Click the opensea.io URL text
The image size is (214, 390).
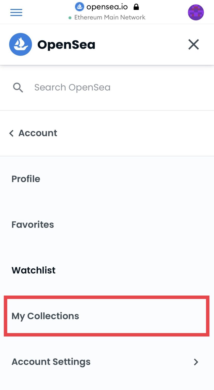[107, 7]
